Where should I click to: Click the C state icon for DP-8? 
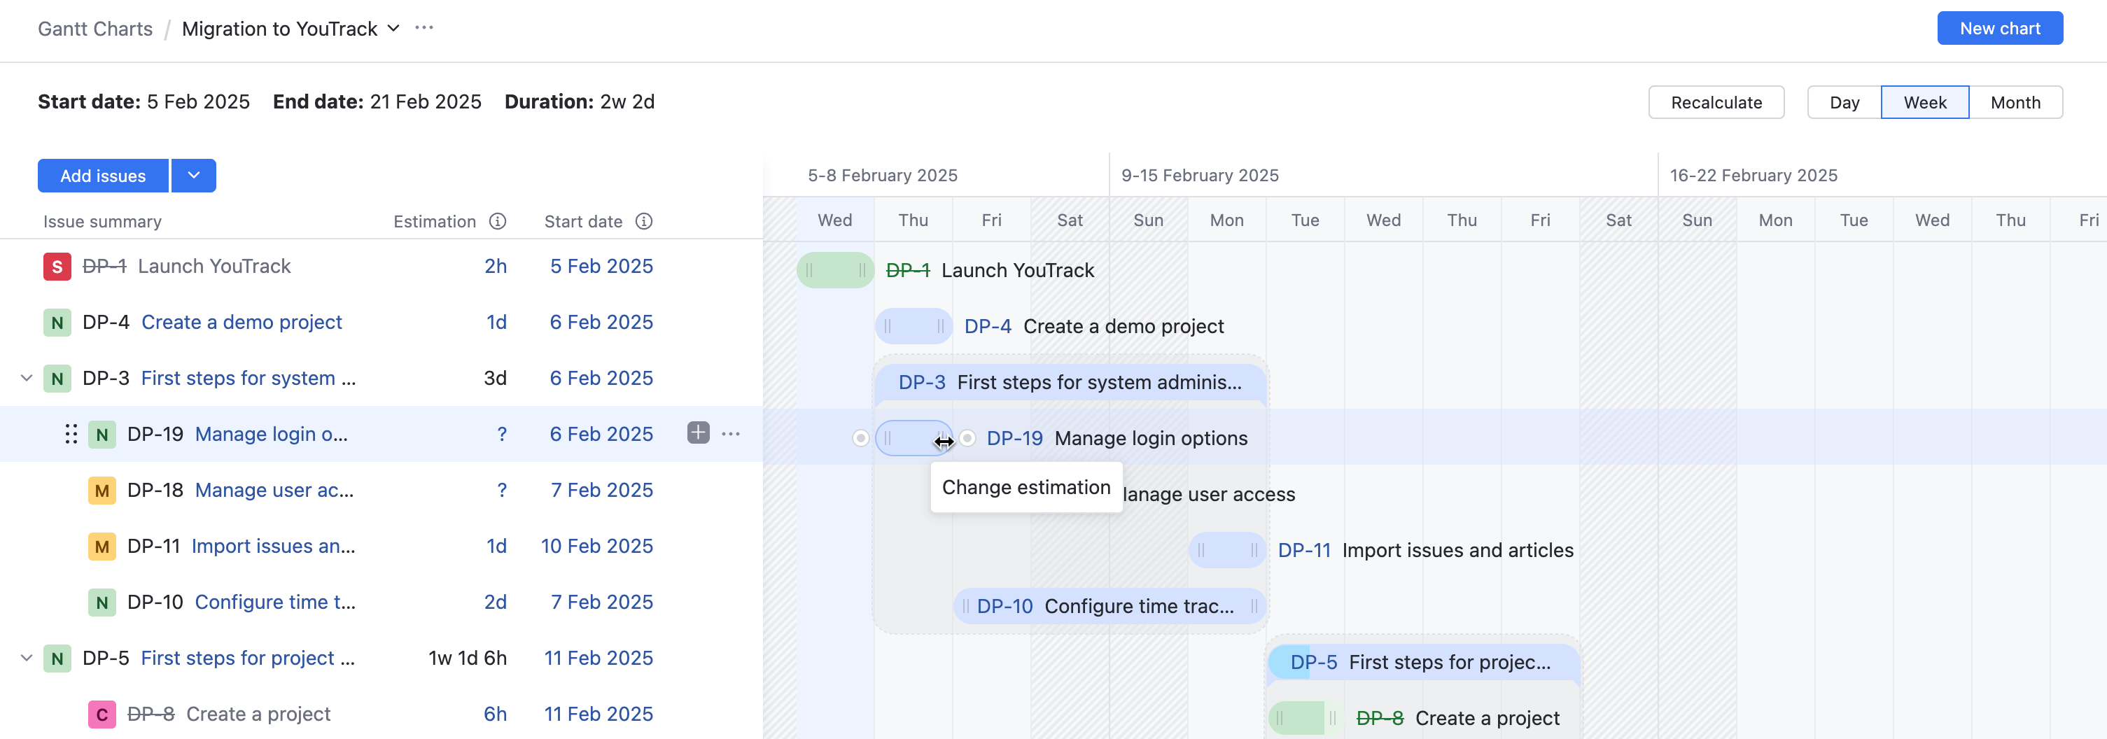(101, 715)
